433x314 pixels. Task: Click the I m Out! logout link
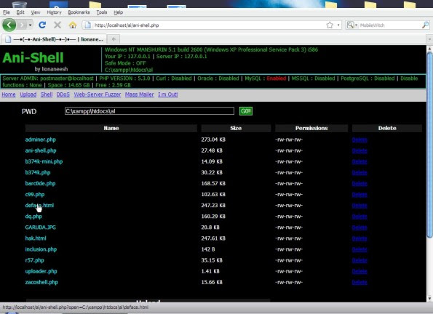pos(168,94)
